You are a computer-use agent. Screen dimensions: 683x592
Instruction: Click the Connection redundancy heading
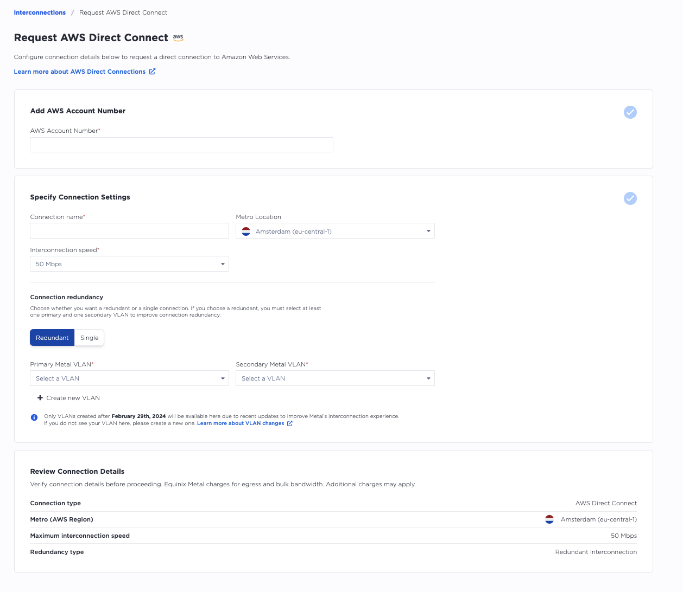pos(67,297)
